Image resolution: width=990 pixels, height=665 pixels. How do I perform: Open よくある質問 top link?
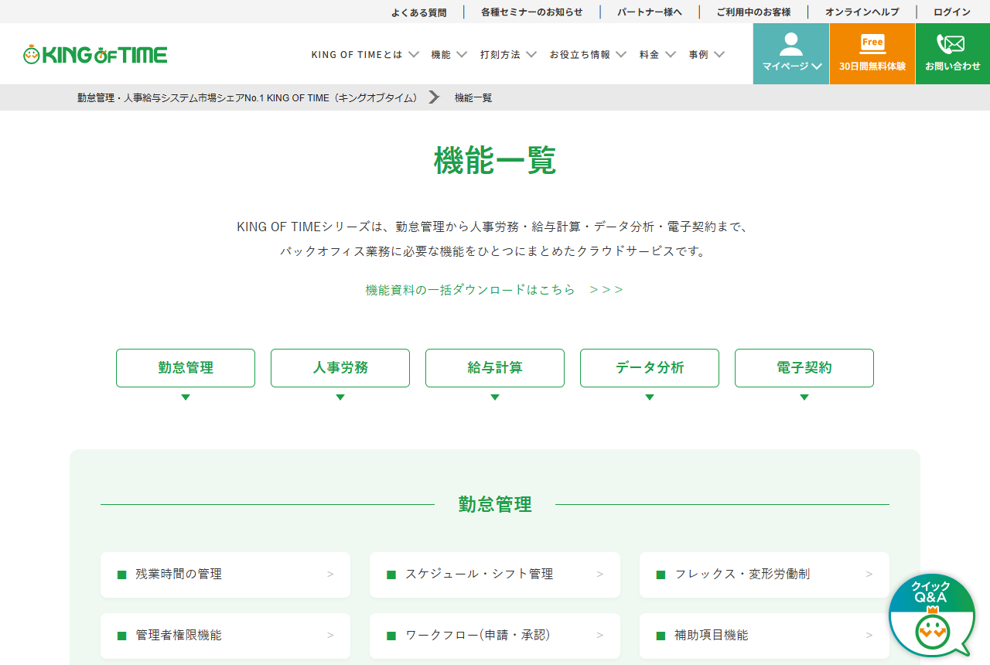tap(418, 12)
